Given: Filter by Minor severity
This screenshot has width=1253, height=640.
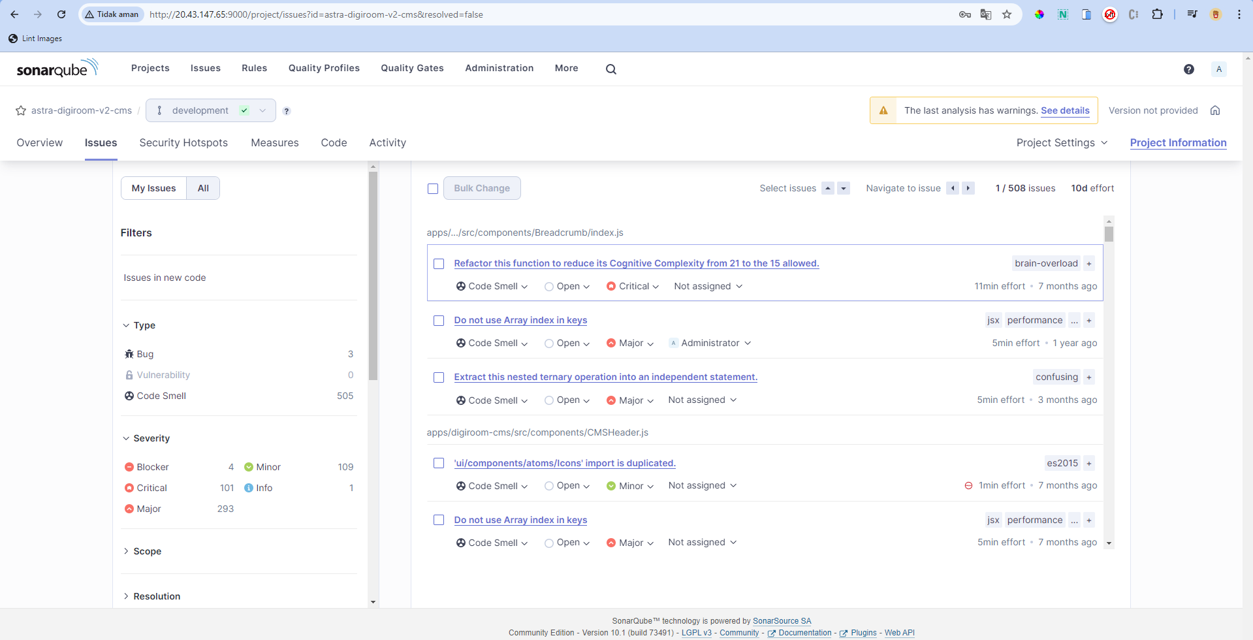Looking at the screenshot, I should (x=299, y=467).
